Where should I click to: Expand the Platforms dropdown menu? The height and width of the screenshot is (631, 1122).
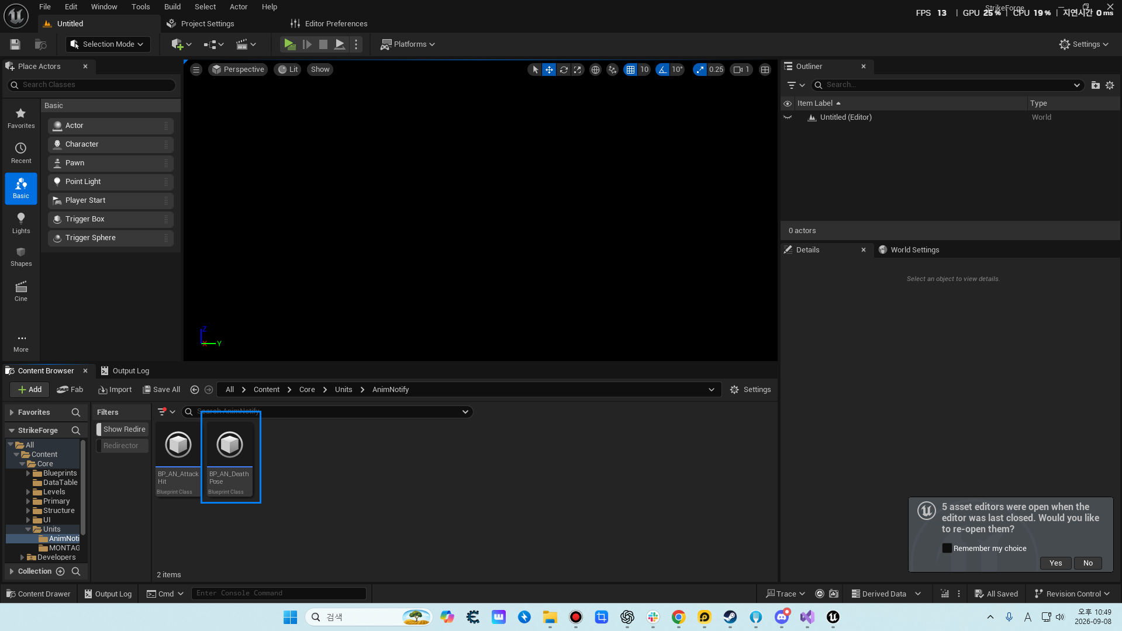pyautogui.click(x=408, y=44)
